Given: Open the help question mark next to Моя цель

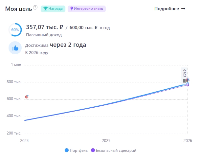Looking at the screenshot, I should coord(35,8).
